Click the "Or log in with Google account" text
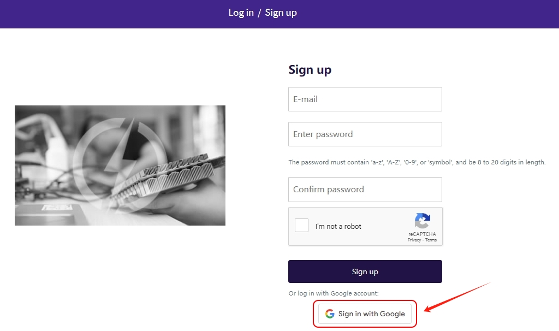Viewport: 559px width, 331px height. pos(333,294)
